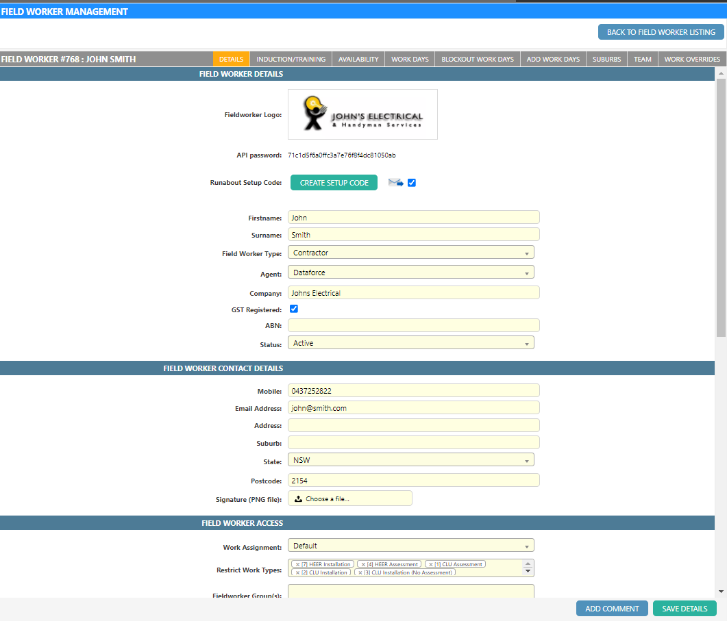Click John's Electrical fieldworker logo image
Screen dimensions: 727x621
[x=362, y=114]
